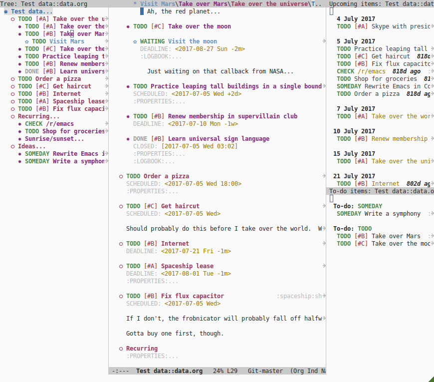The width and height of the screenshot is (434, 382).
Task: Select Skype with president agenda item
Action: pos(383,26)
